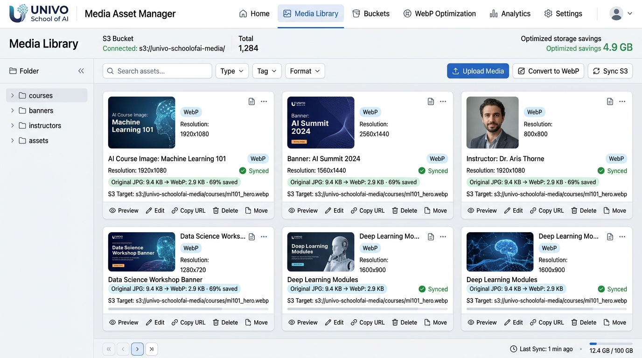Open document icon on Machine Learning 101 card
This screenshot has width=642, height=358.
251,102
